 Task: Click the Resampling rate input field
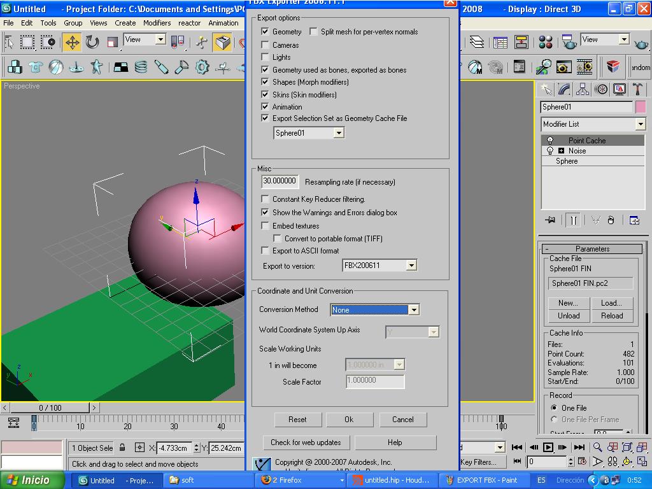280,181
